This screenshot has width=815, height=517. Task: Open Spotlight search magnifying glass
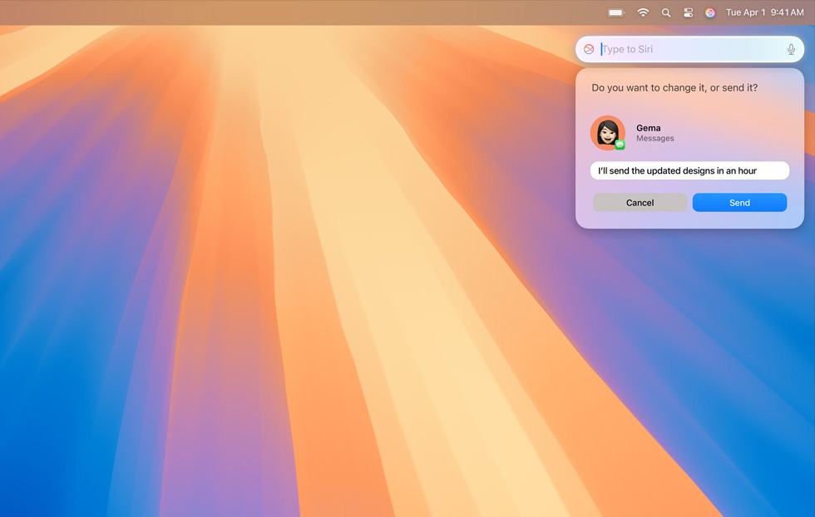666,12
